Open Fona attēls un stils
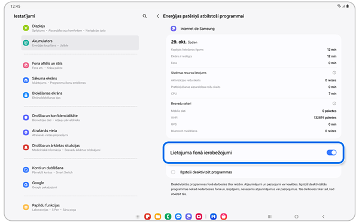This screenshot has height=222, width=359. tap(80, 65)
